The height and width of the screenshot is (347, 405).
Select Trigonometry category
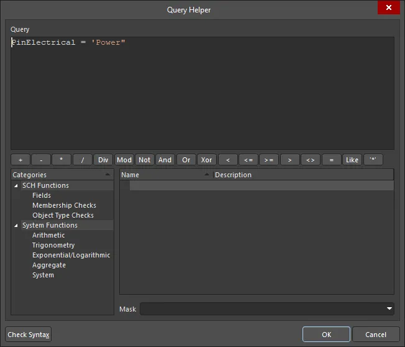click(53, 245)
